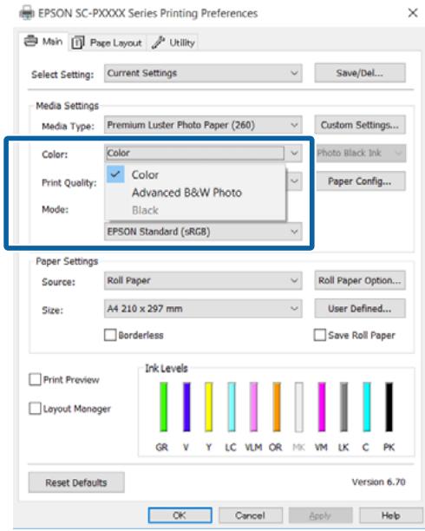This screenshot has height=531, width=425.
Task: Open the Utility tab
Action: pos(173,43)
